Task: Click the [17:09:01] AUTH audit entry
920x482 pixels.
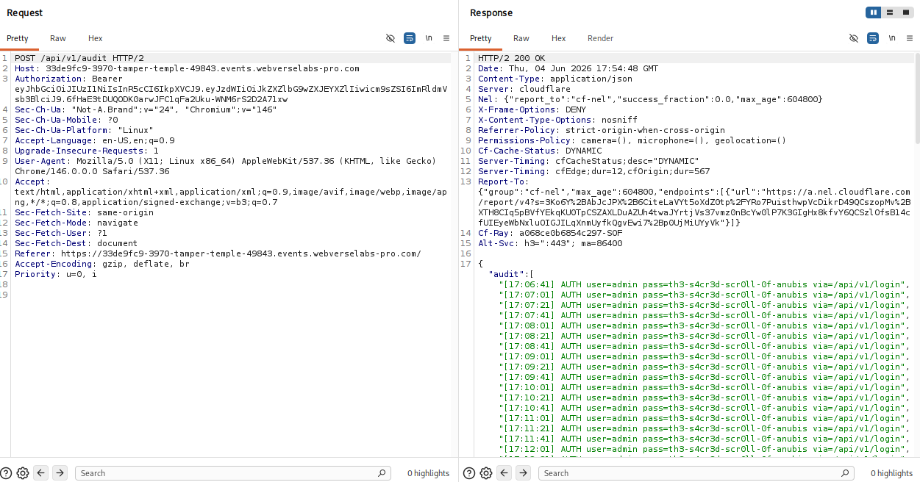Action: pos(705,356)
